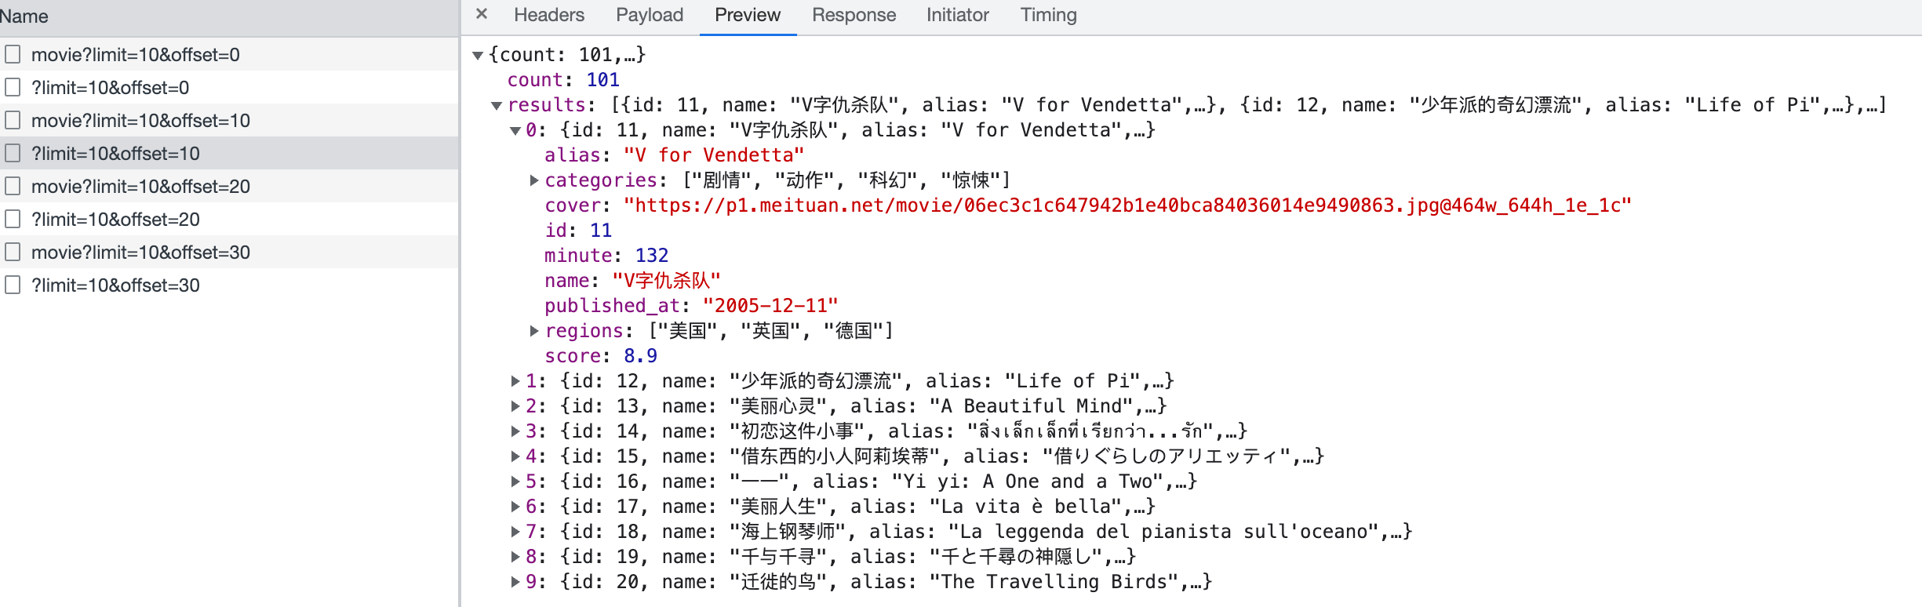
Task: Click the id value 11
Action: (x=601, y=231)
